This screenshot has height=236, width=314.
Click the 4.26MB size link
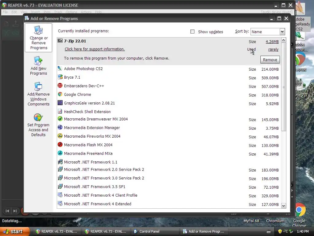[x=272, y=42]
